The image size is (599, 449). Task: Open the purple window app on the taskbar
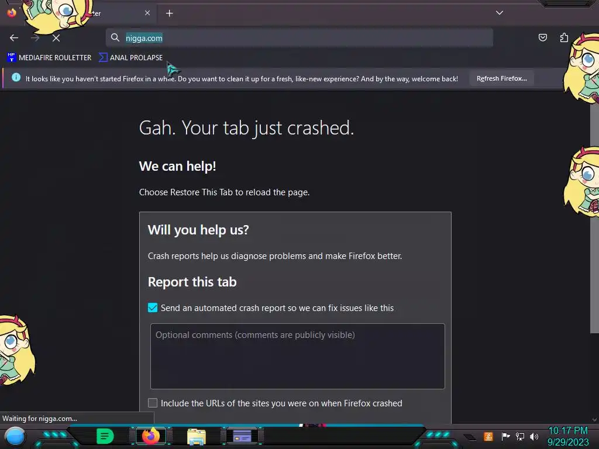click(242, 436)
